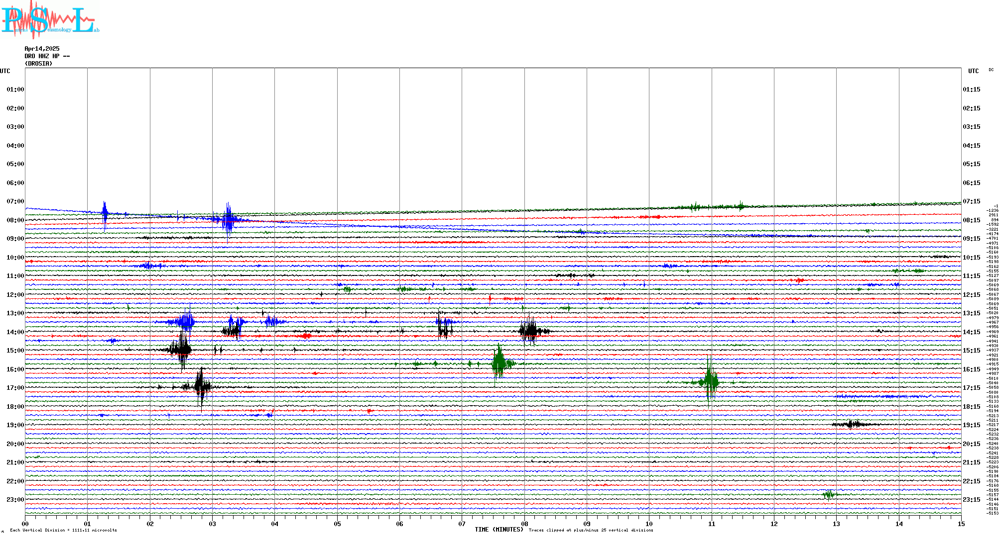Select the 01:15 label on right axis
Screen dimensions: 1001x537
coord(971,89)
